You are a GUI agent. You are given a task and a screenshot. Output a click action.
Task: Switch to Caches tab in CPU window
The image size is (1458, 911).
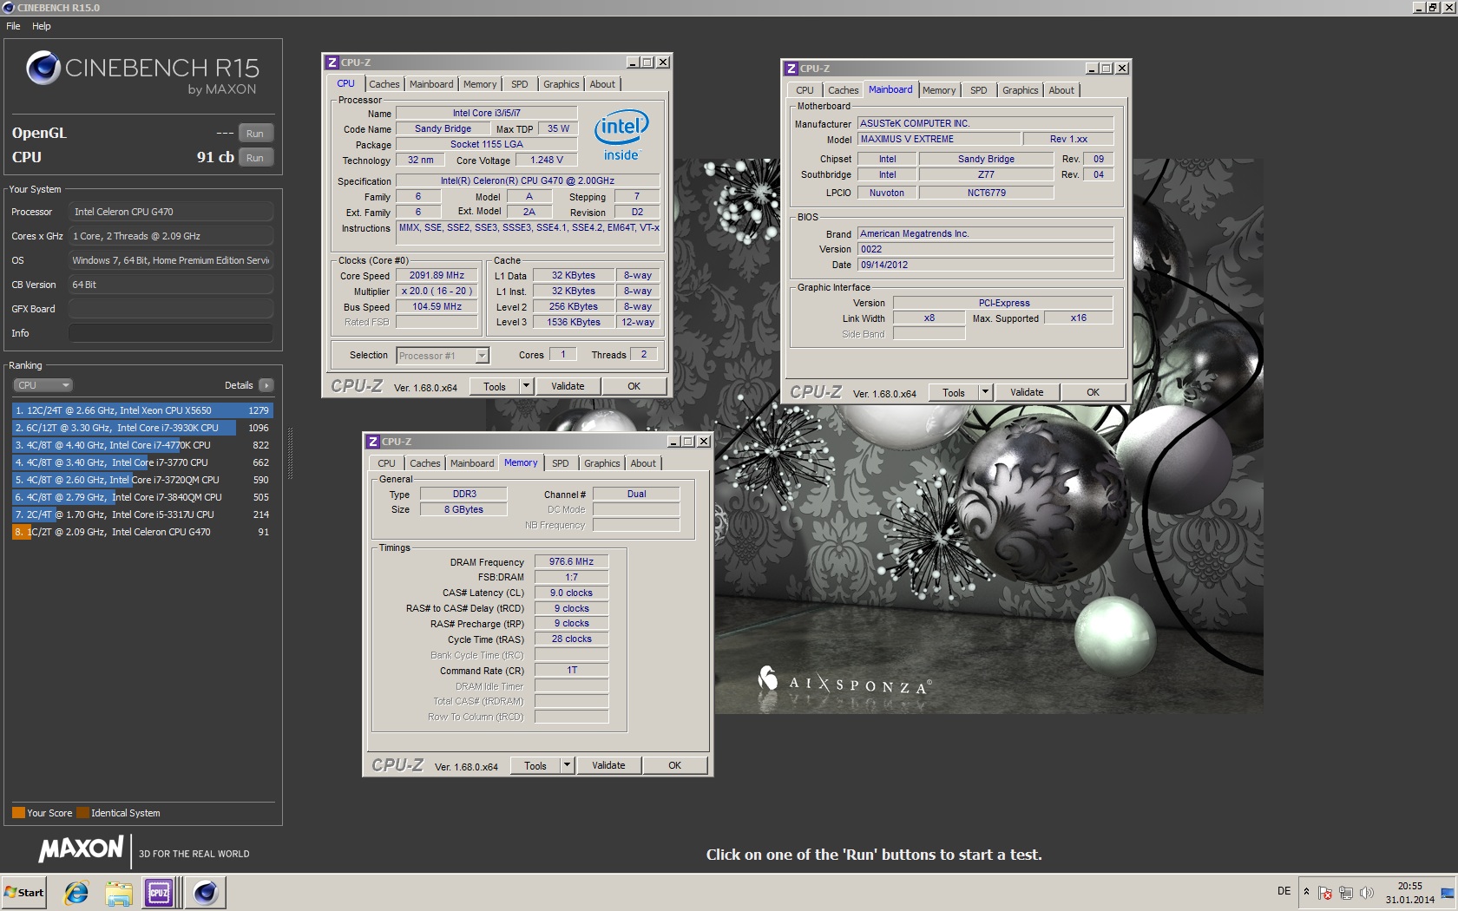384,84
